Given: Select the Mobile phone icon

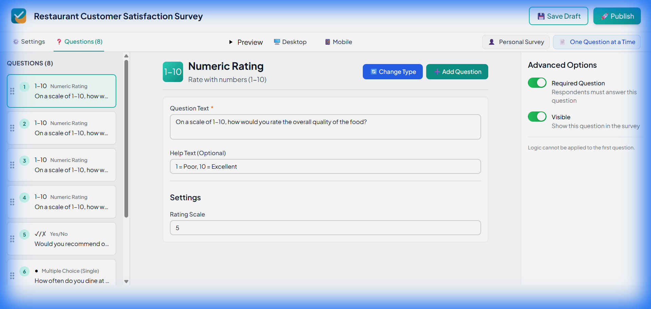Looking at the screenshot, I should coord(328,42).
